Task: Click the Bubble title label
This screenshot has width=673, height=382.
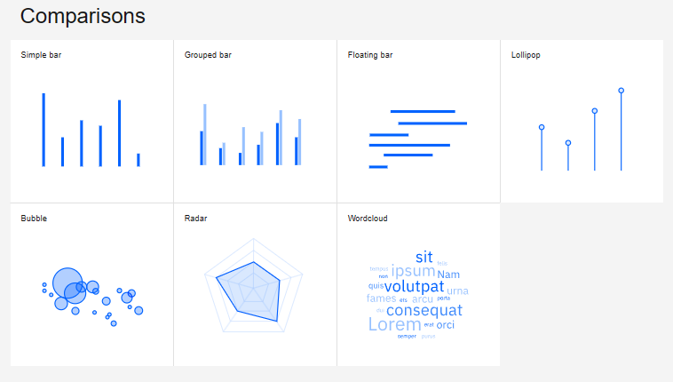Action: coord(34,219)
